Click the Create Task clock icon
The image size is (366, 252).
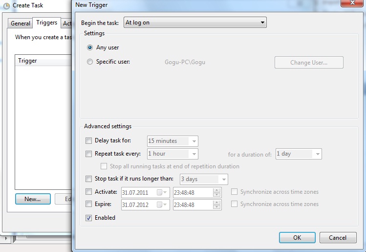pos(6,6)
